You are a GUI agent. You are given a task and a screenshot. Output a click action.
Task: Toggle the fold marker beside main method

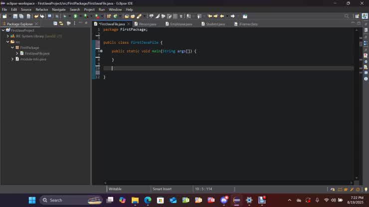101,51
